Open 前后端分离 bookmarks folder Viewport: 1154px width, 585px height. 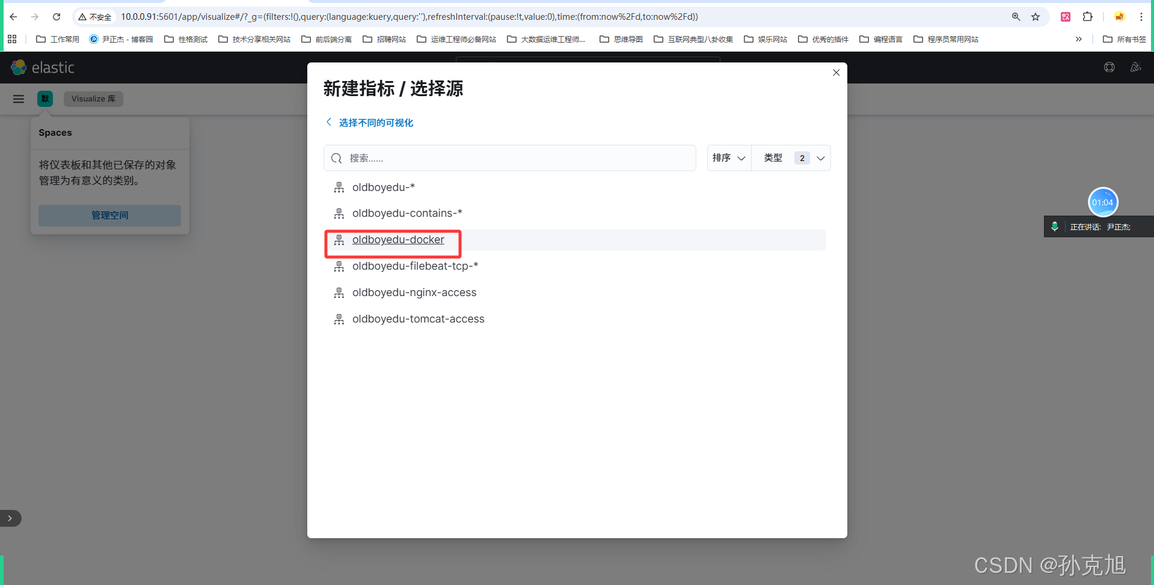click(x=327, y=39)
